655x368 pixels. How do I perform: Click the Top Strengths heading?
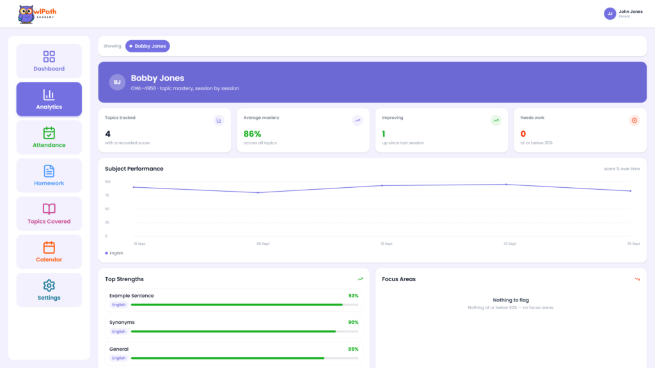(x=125, y=279)
